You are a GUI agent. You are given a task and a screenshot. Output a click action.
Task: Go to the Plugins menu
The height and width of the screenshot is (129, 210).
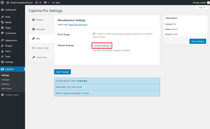[9, 46]
